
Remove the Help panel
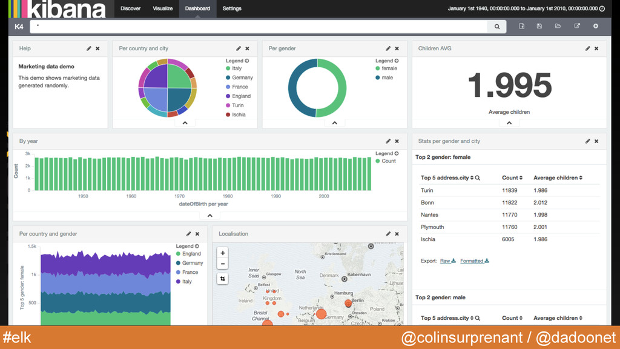(x=97, y=48)
